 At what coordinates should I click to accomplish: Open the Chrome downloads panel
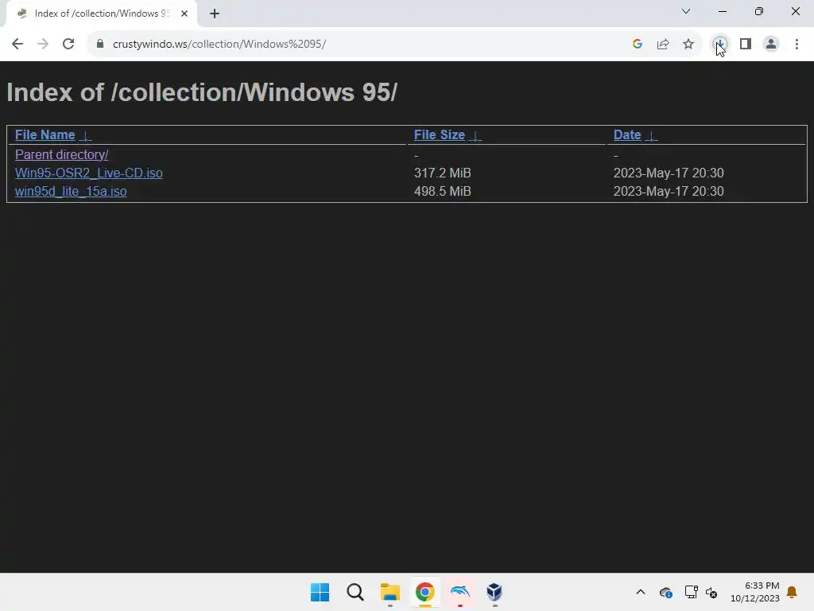tap(719, 45)
